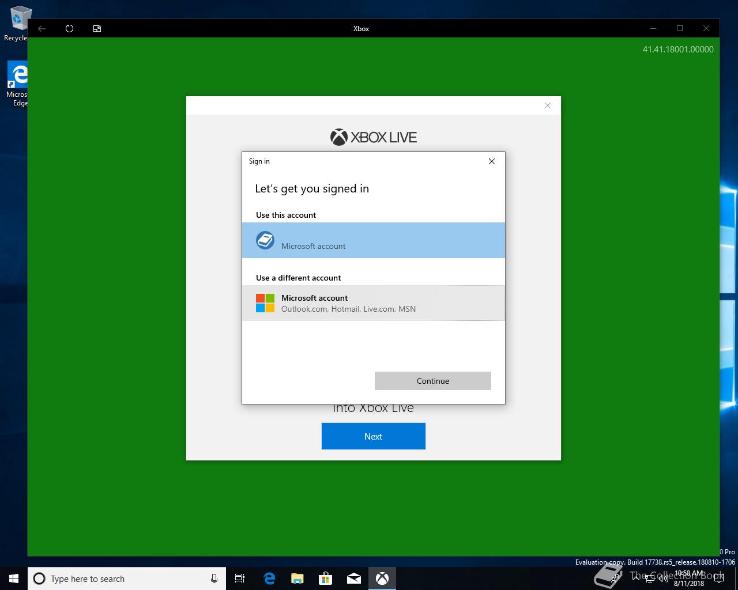Choose a different Microsoft account option
This screenshot has width=738, height=590.
pos(374,303)
